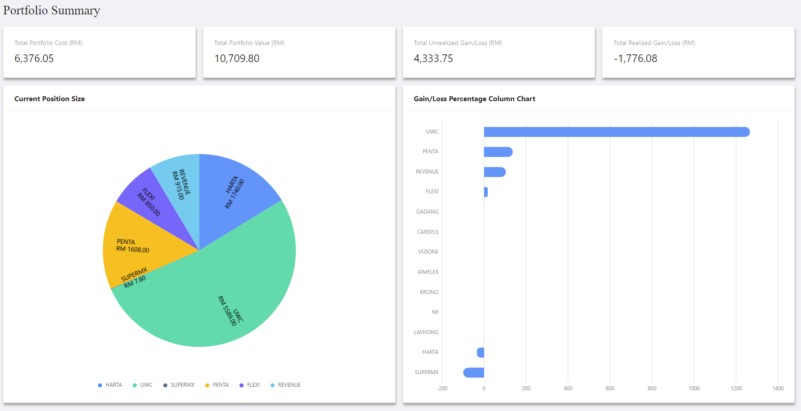Click the 1400 x-axis tick label
Screen dimensions: 801x411
click(x=778, y=389)
